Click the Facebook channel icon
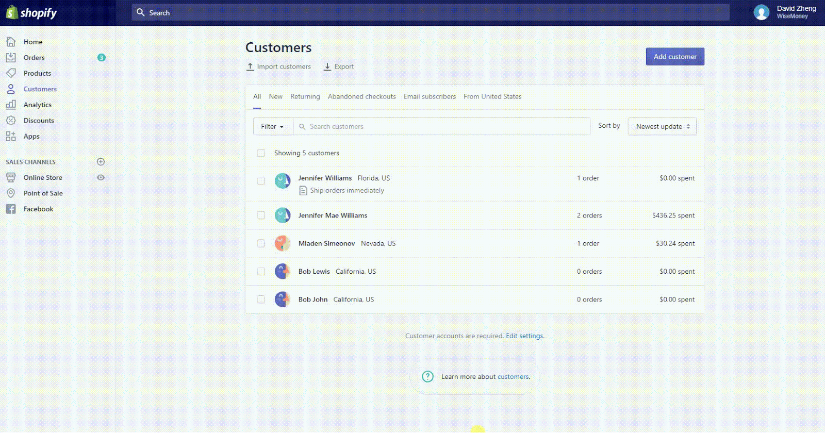The width and height of the screenshot is (825, 433). [x=11, y=209]
